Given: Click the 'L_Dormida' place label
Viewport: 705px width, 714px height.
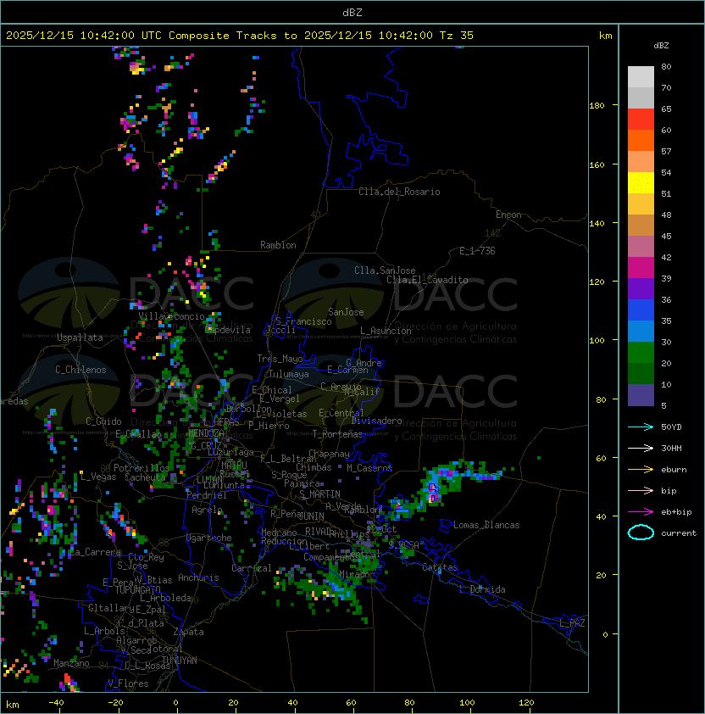Looking at the screenshot, I should pos(482,589).
